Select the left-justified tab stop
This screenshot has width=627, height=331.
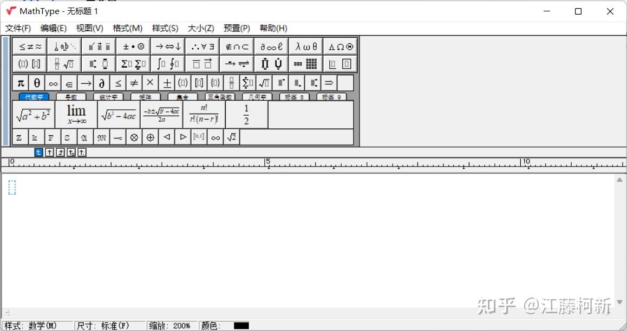click(x=38, y=152)
